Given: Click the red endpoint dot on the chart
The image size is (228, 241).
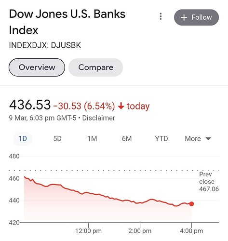Looking at the screenshot, I should [191, 204].
